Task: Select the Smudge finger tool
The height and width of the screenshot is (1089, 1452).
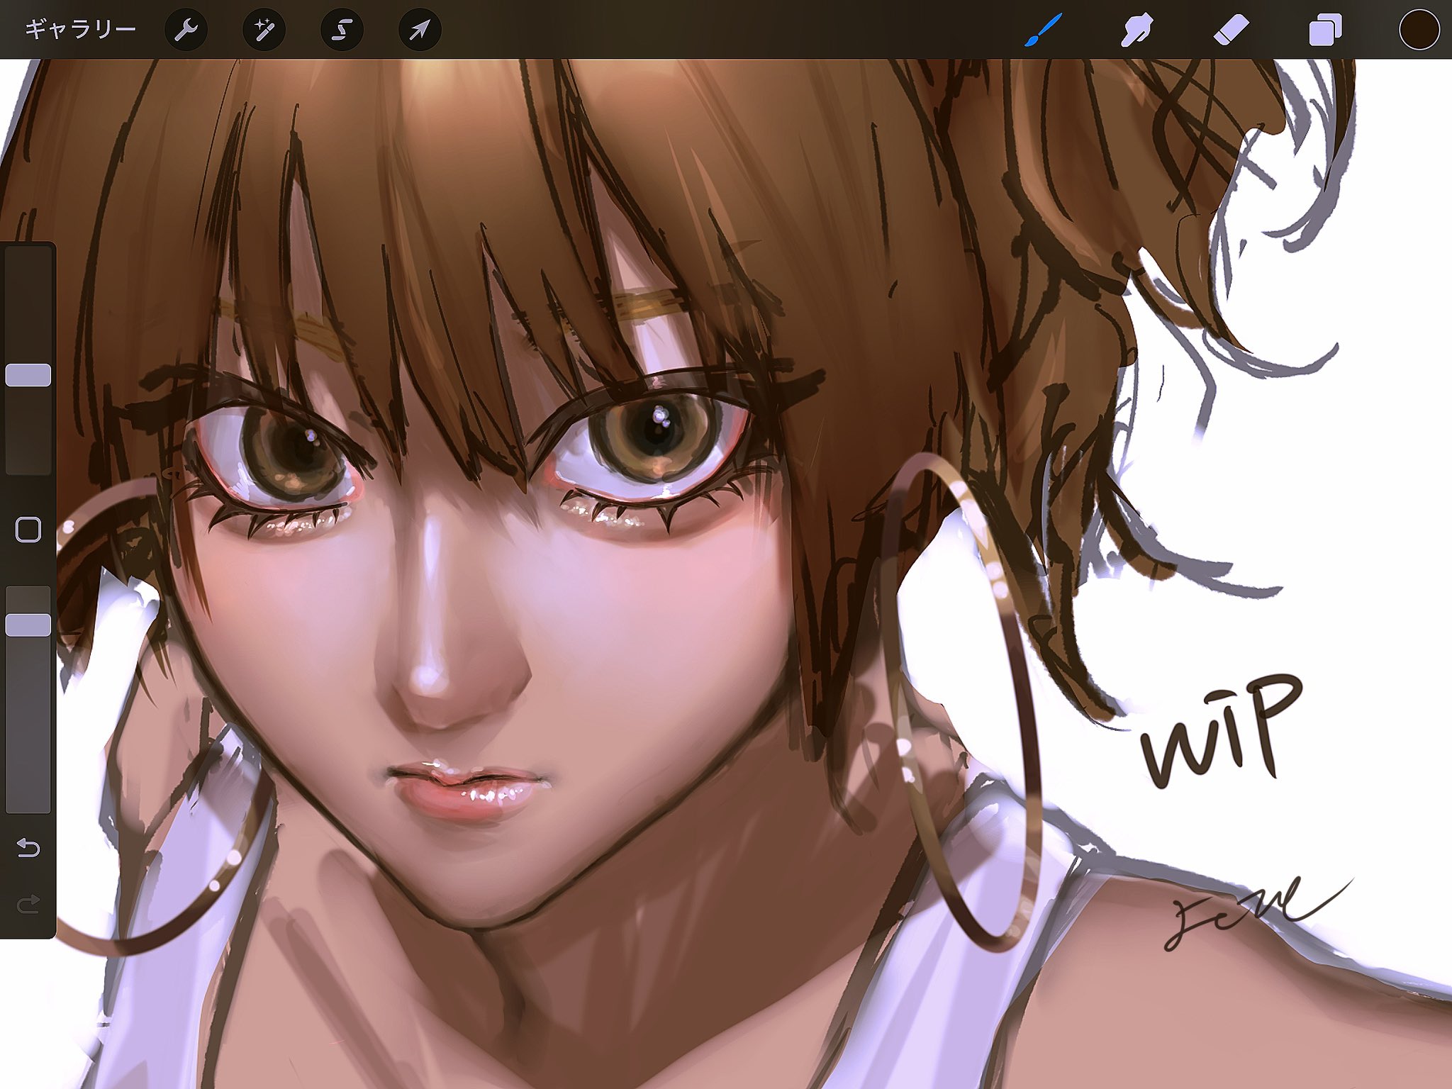Action: point(1137,30)
